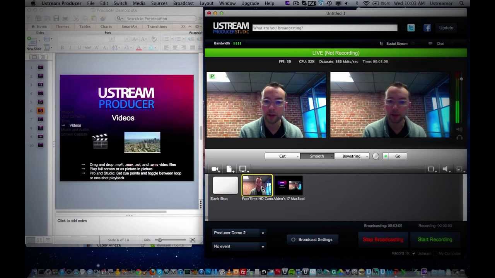Click the Update button

point(446,28)
